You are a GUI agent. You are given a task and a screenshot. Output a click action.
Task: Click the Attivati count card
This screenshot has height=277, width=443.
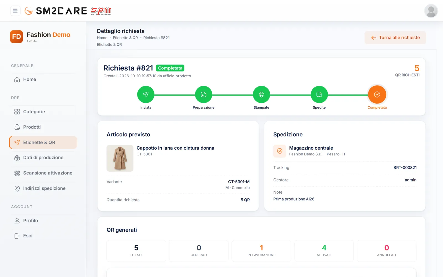pos(324,251)
